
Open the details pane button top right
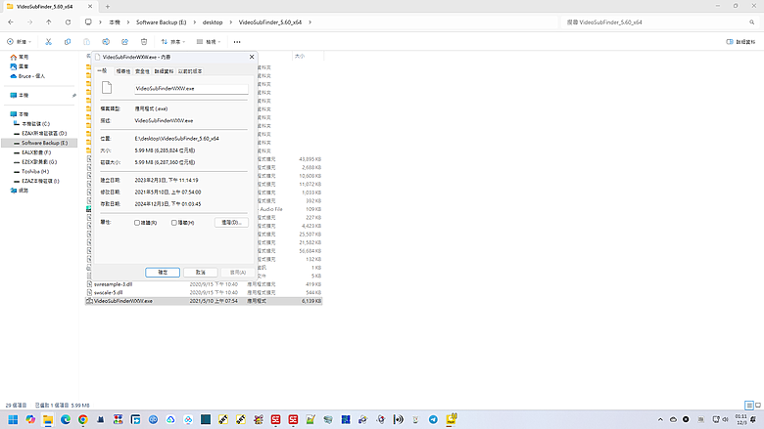coord(740,42)
